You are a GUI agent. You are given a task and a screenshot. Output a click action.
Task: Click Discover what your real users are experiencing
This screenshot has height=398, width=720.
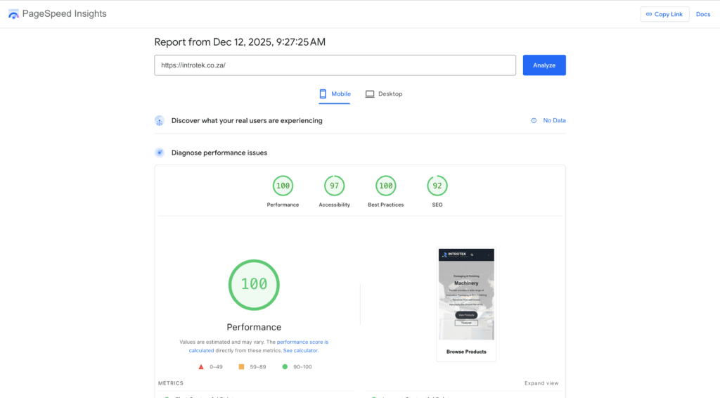(x=247, y=121)
